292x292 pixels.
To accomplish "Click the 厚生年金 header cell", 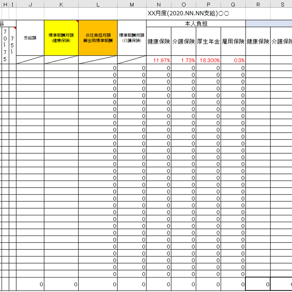I will pos(209,41).
